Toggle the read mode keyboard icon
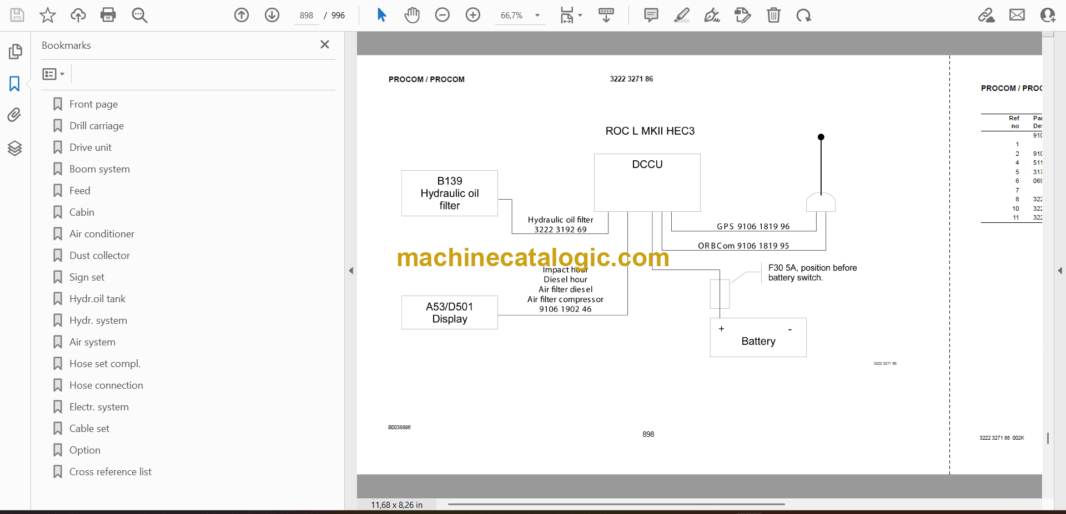Screen dimensions: 1066x514 [606, 15]
